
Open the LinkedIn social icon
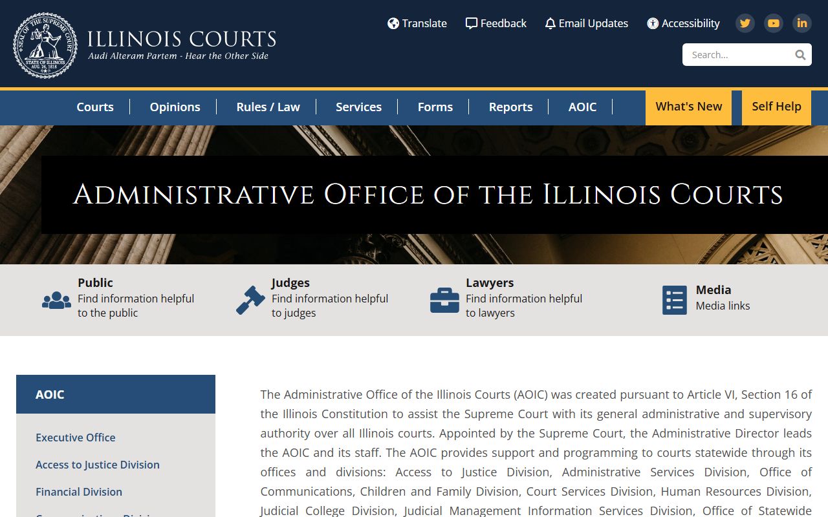pos(802,23)
